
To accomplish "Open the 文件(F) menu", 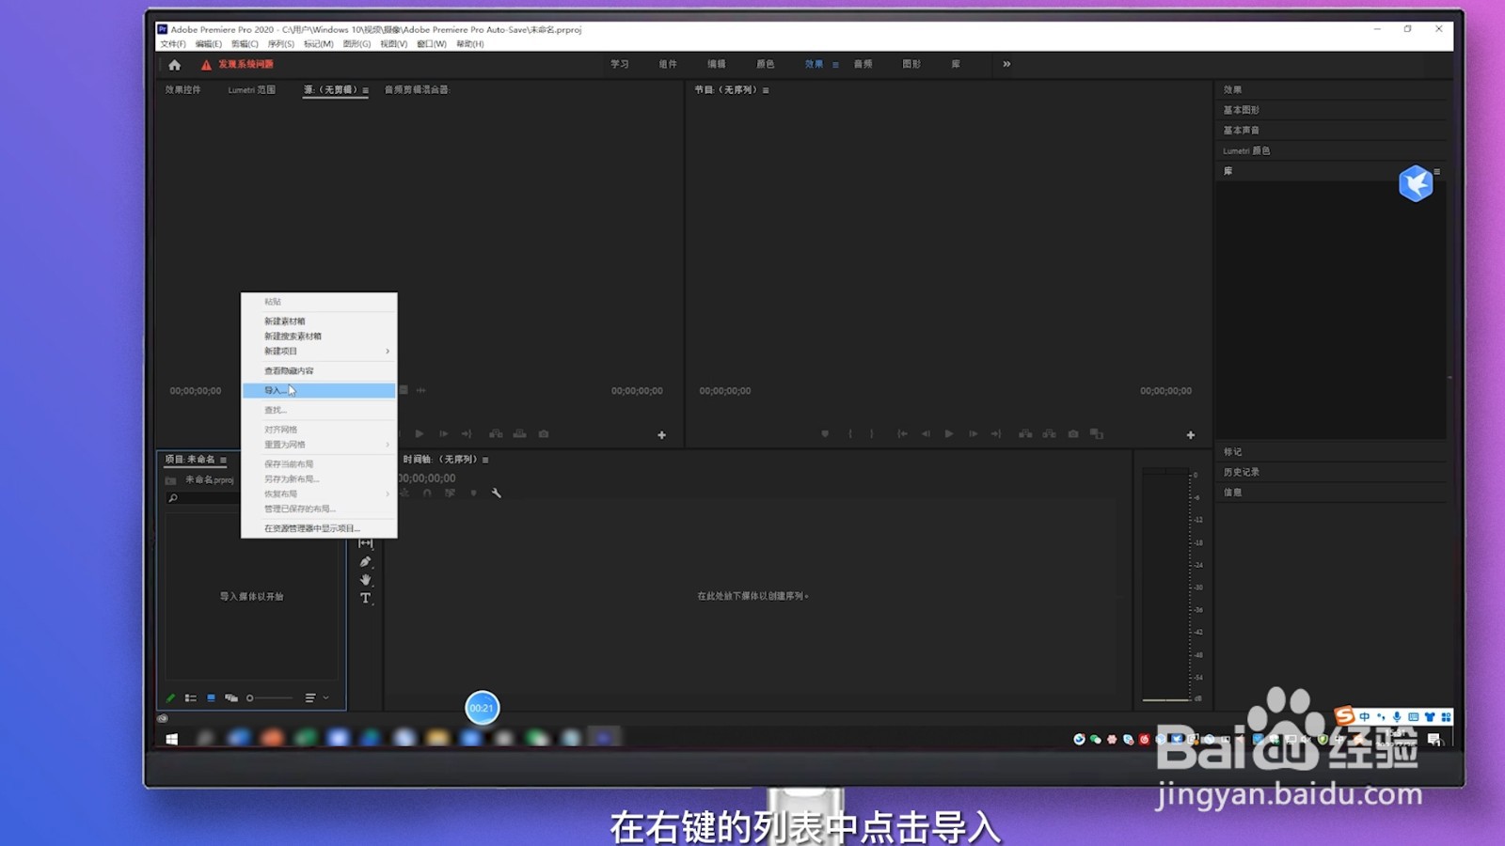I will point(171,43).
